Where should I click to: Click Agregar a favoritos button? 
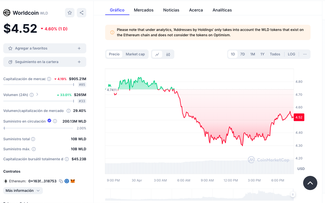(x=45, y=48)
